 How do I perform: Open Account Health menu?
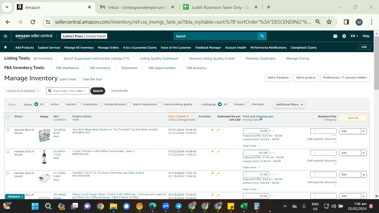pyautogui.click(x=236, y=47)
